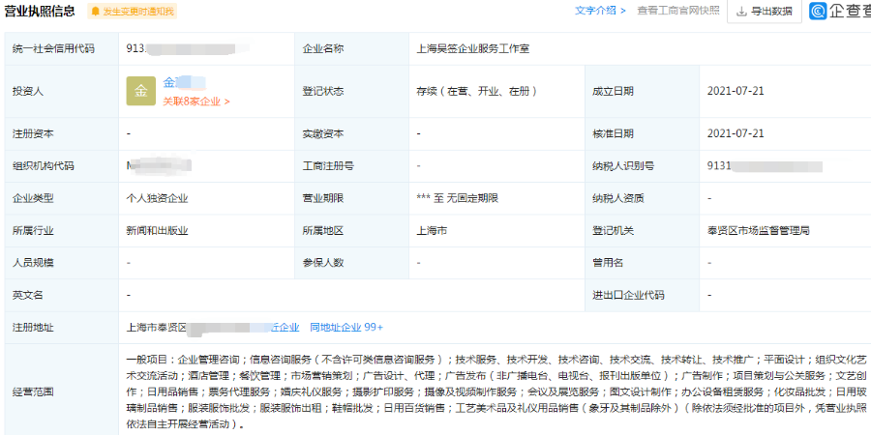This screenshot has height=435, width=871.
Task: Click the bell notification icon
Action: pyautogui.click(x=96, y=11)
